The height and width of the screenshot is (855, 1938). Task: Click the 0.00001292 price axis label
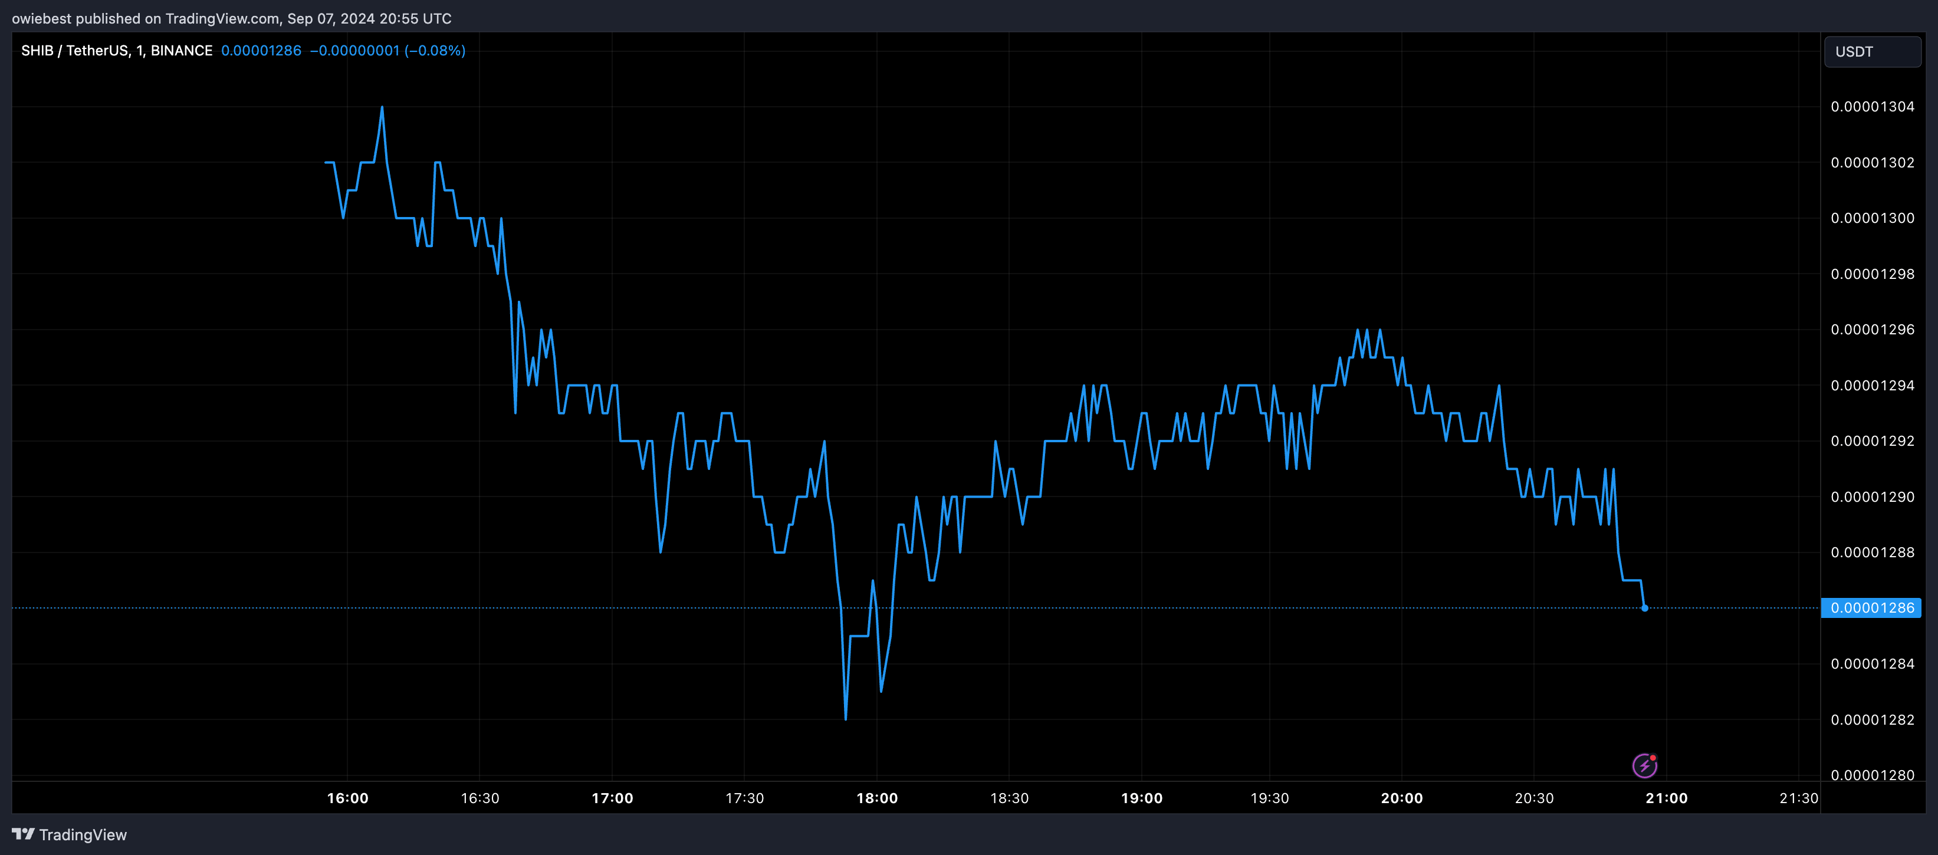click(1873, 440)
